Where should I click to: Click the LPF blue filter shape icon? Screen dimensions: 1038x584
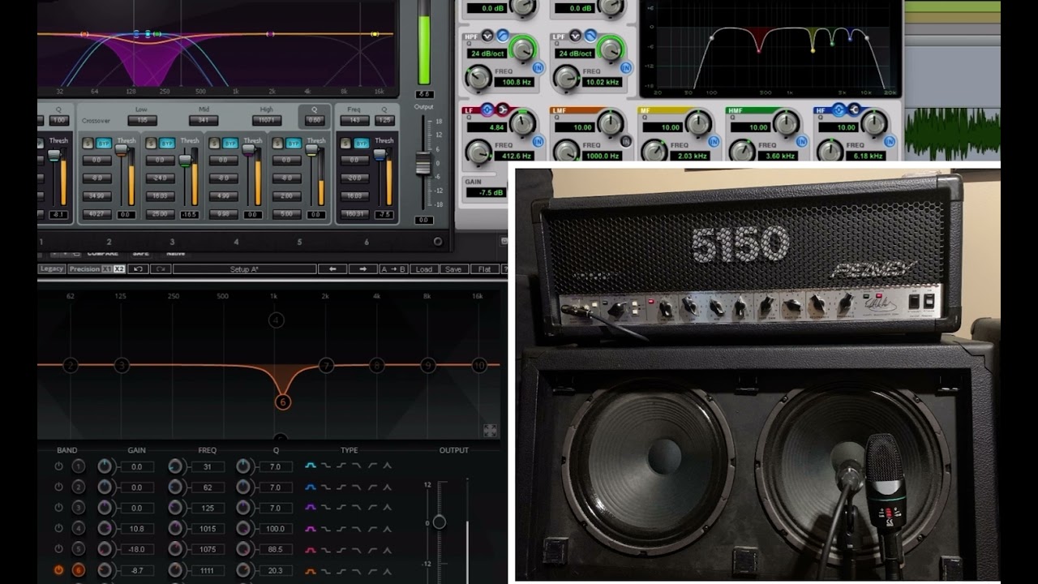click(x=590, y=36)
